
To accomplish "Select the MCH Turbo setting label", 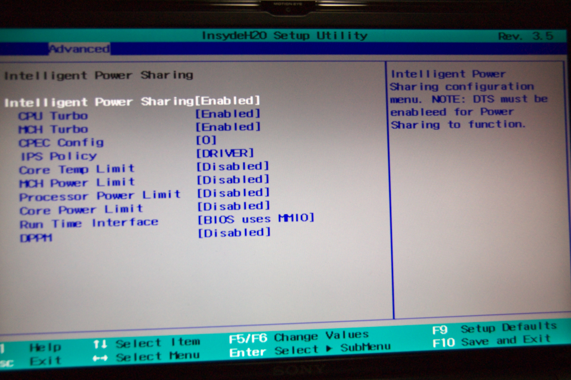I will (x=53, y=129).
